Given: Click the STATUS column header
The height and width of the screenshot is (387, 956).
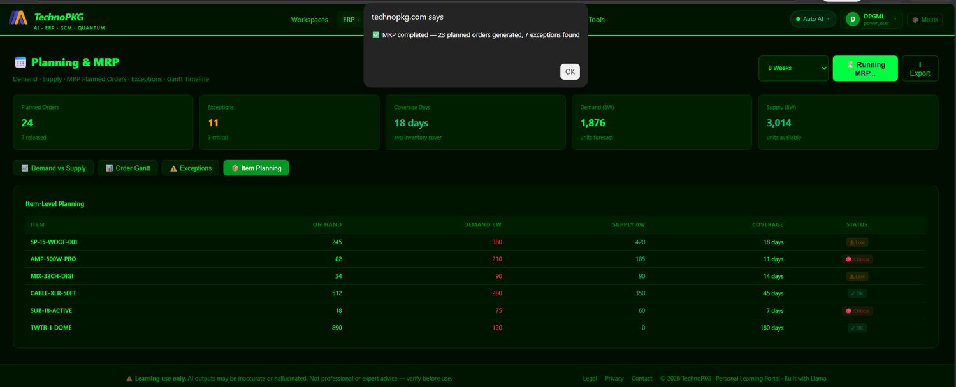Looking at the screenshot, I should [x=857, y=224].
